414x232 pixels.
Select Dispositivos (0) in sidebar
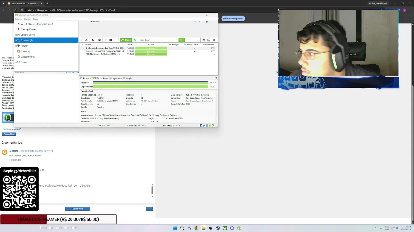(x=27, y=57)
